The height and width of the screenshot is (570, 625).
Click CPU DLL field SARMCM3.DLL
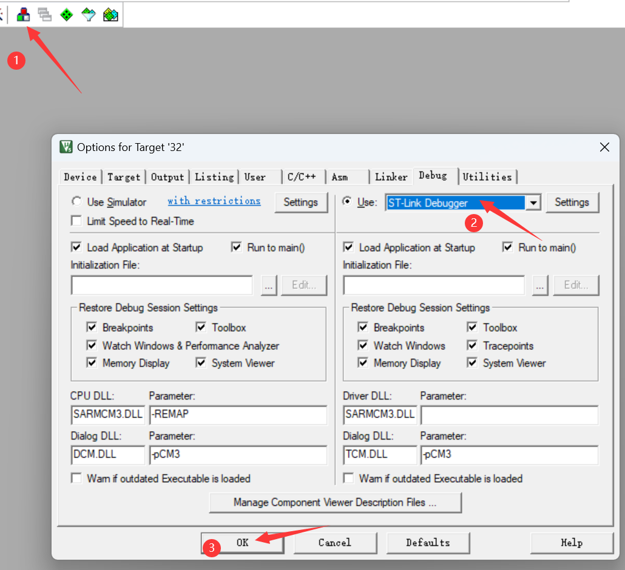108,415
